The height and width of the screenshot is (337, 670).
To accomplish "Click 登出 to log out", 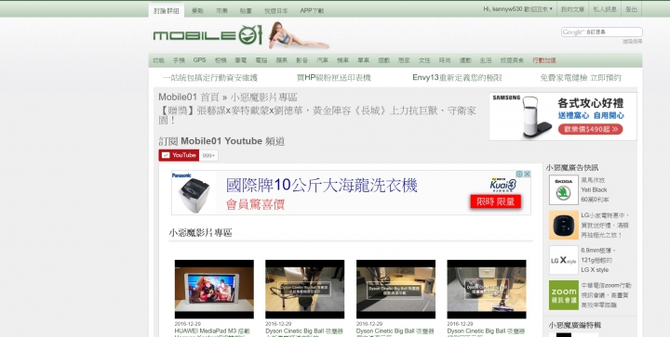I will click(631, 9).
